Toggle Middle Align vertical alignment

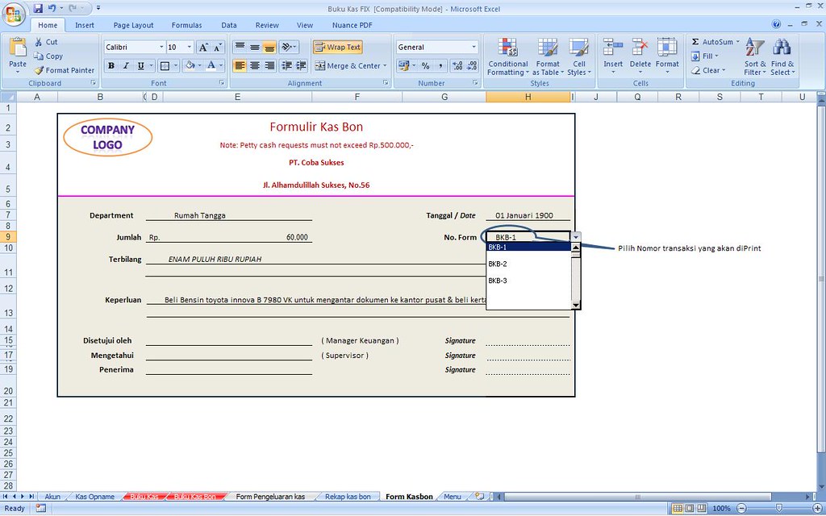point(255,48)
